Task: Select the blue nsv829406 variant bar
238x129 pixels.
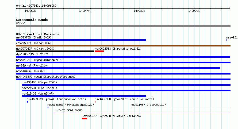Action: coord(118,68)
